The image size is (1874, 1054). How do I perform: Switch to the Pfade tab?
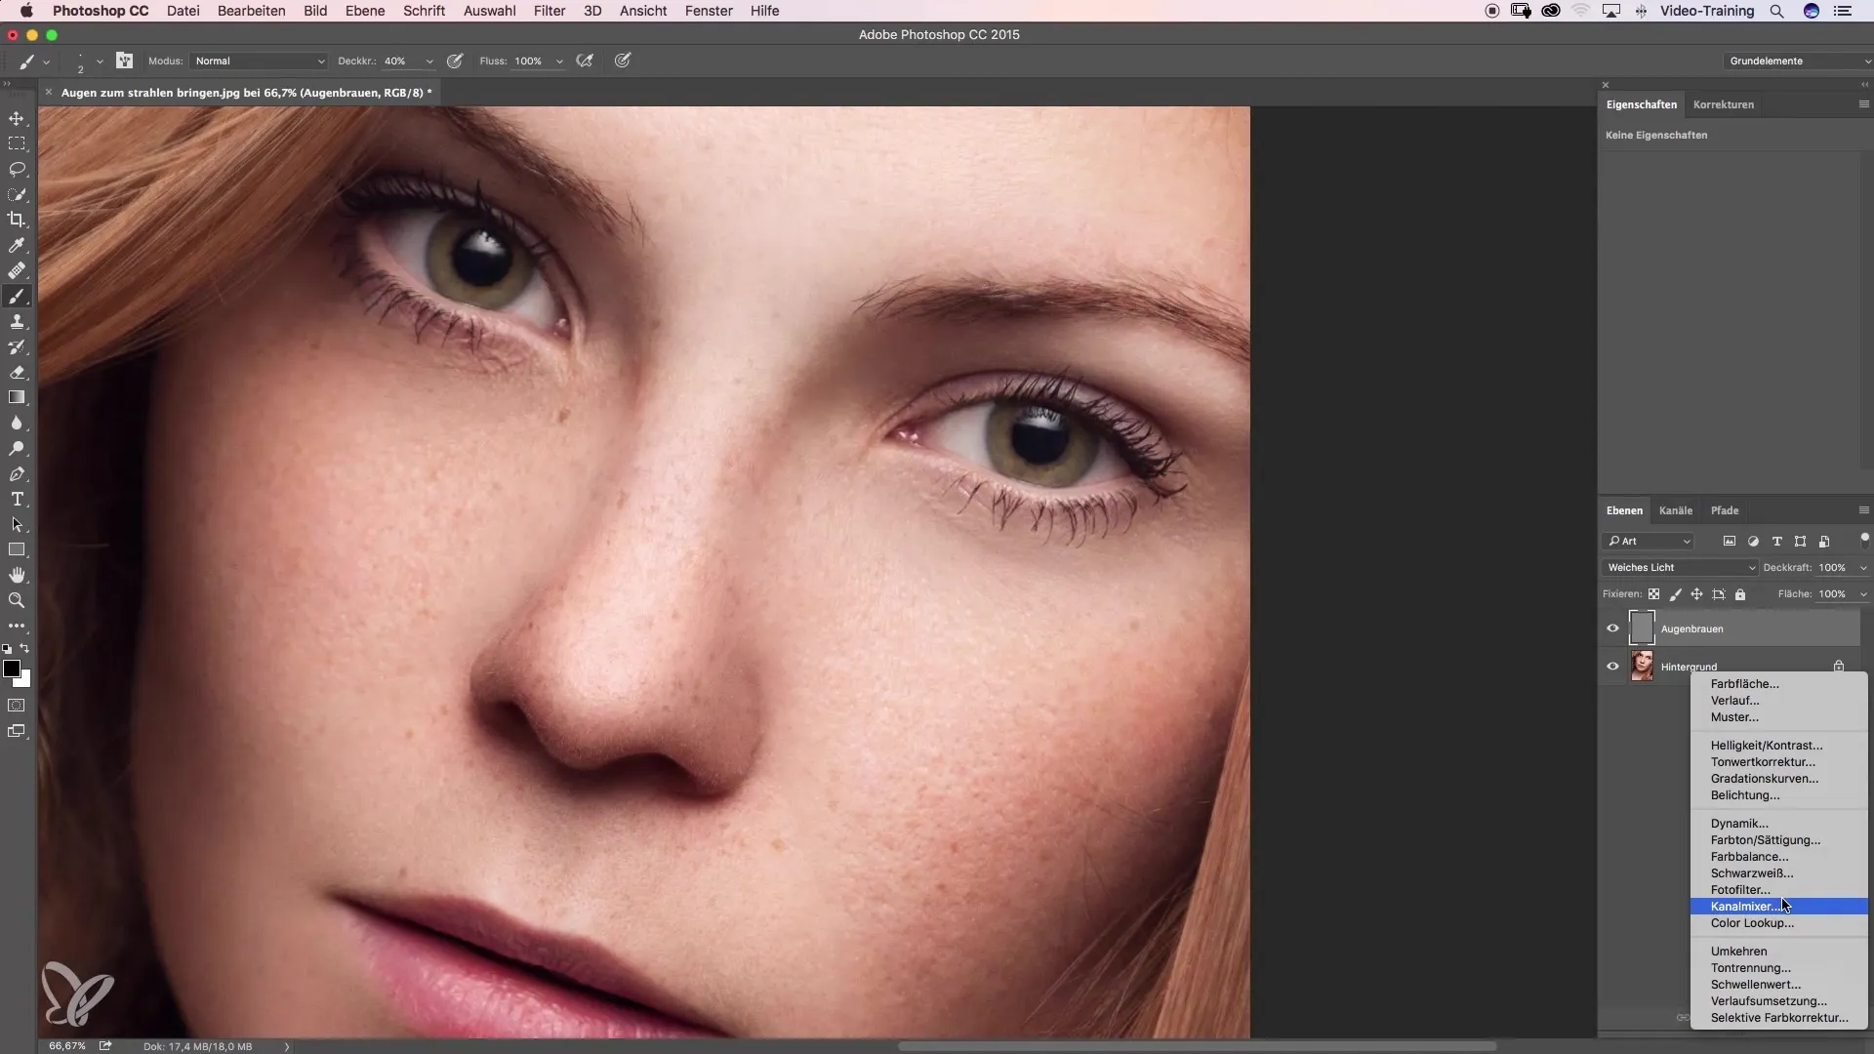pos(1725,510)
